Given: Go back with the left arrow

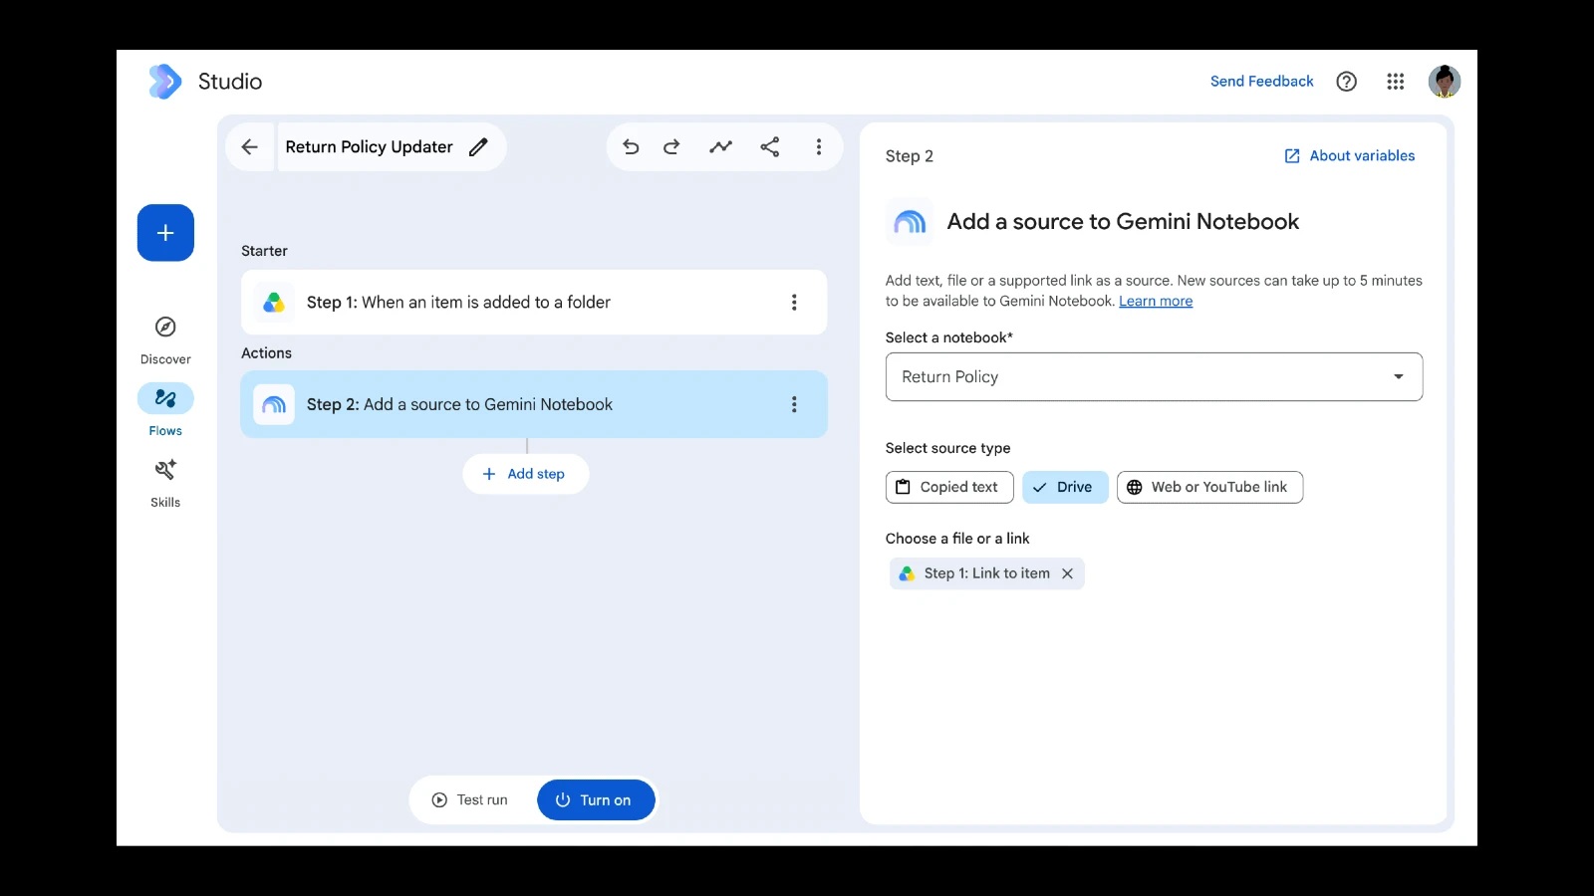Looking at the screenshot, I should (250, 147).
